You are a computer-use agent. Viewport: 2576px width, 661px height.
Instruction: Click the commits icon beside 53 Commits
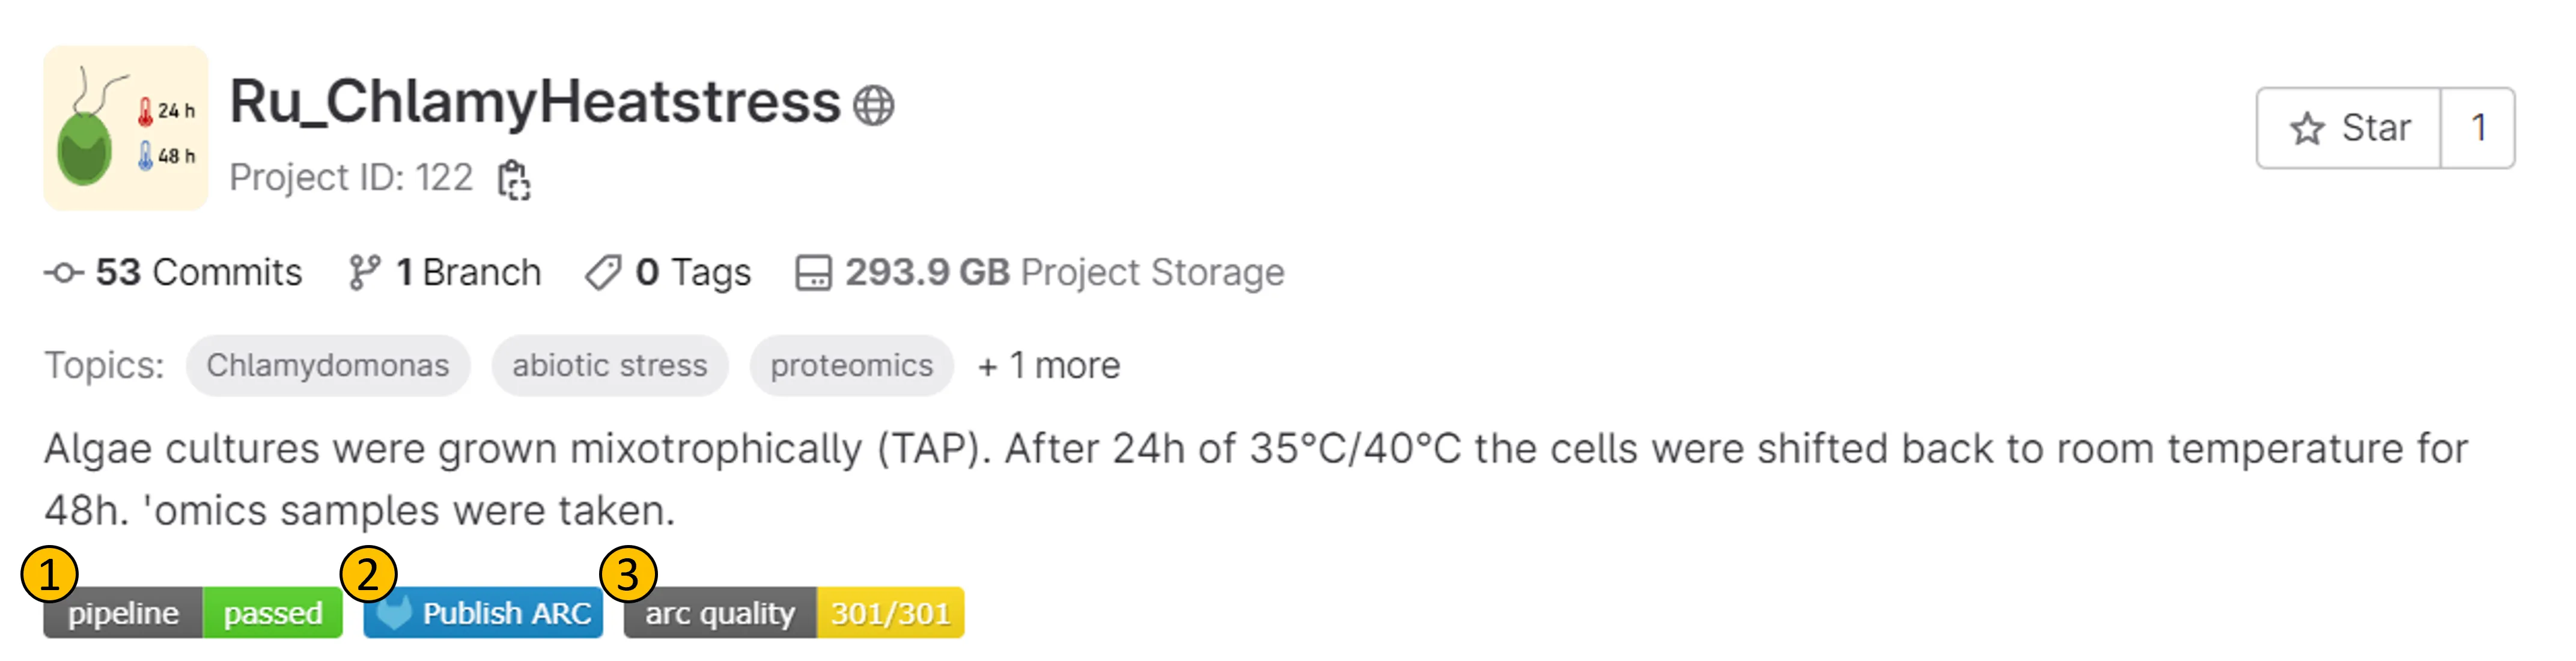(x=64, y=272)
